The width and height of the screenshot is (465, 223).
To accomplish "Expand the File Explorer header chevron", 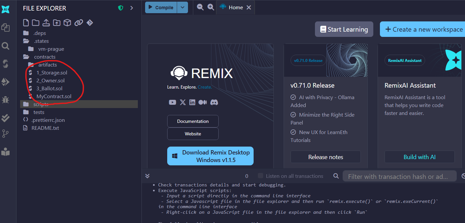I will [x=132, y=8].
